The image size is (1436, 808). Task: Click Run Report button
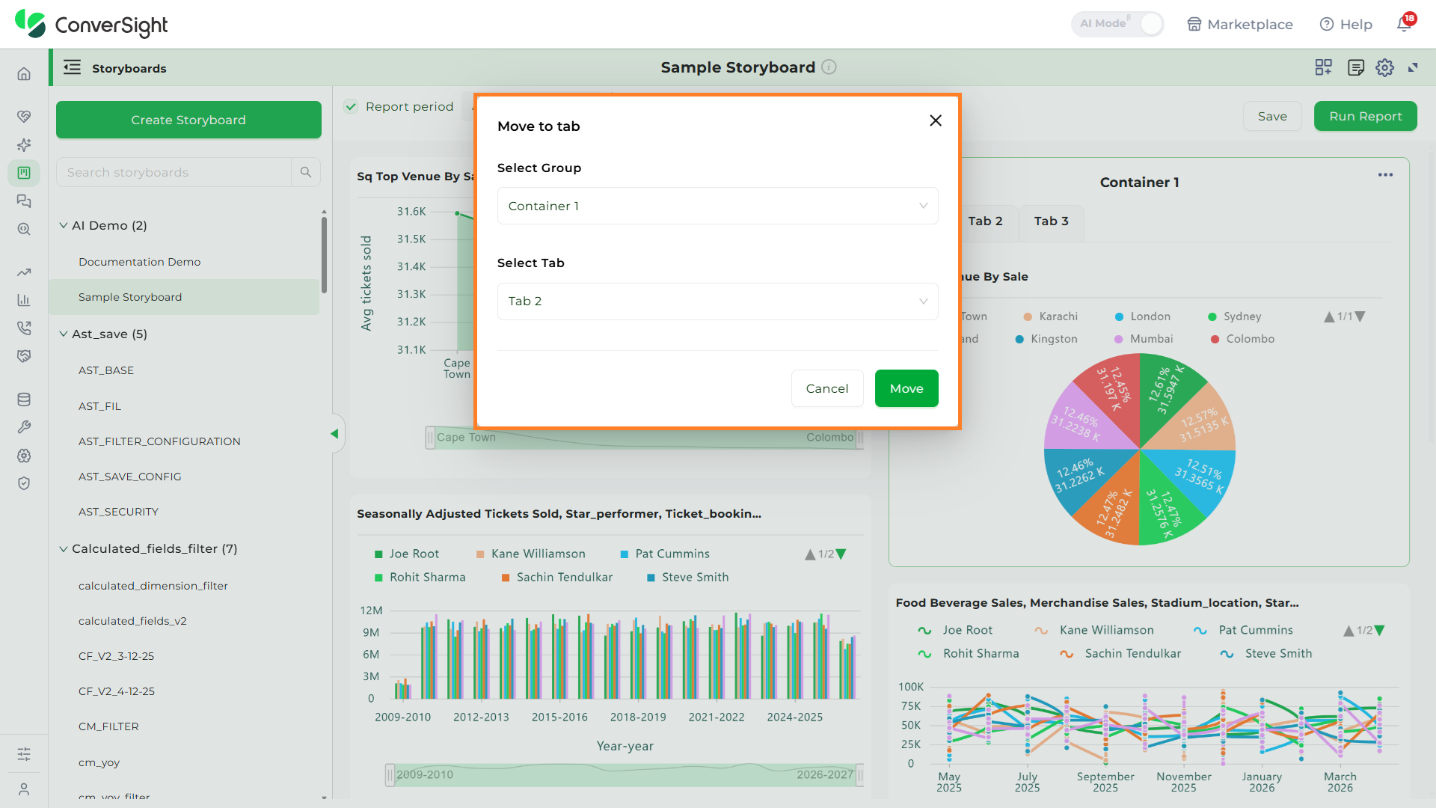pyautogui.click(x=1365, y=116)
